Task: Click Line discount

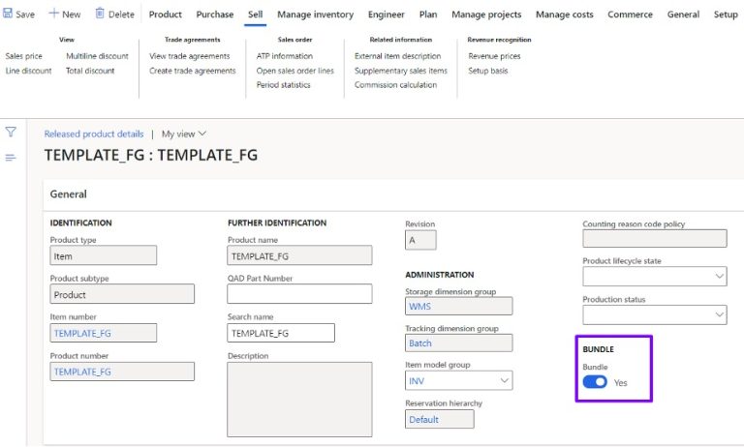Action: (x=28, y=71)
